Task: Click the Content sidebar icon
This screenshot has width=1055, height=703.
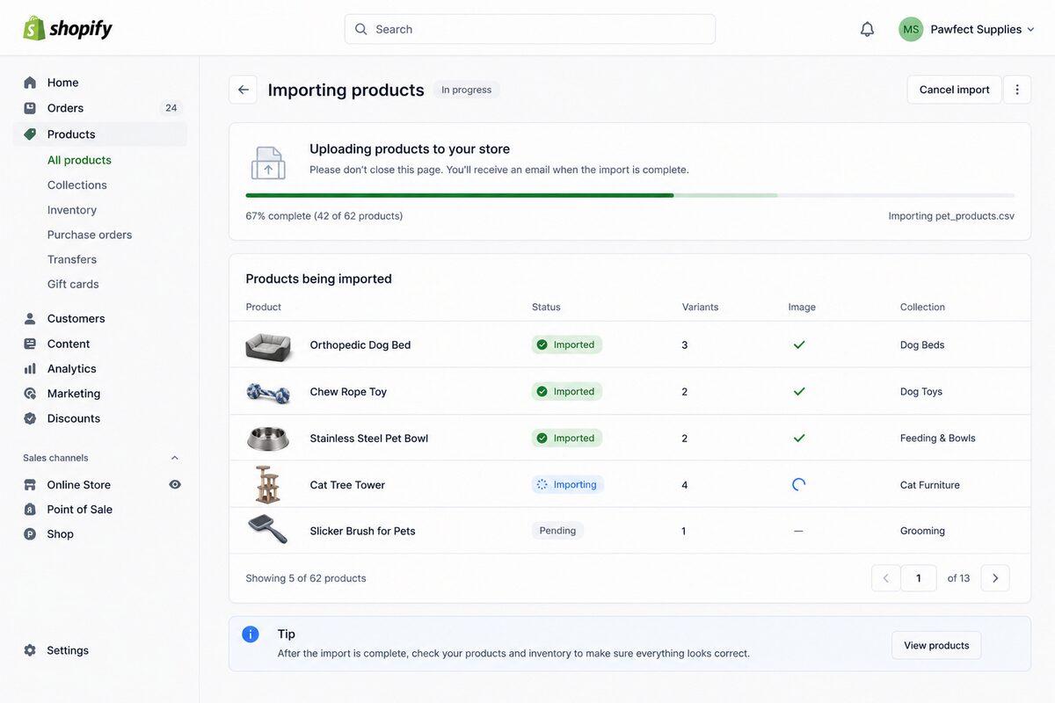Action: coord(30,344)
